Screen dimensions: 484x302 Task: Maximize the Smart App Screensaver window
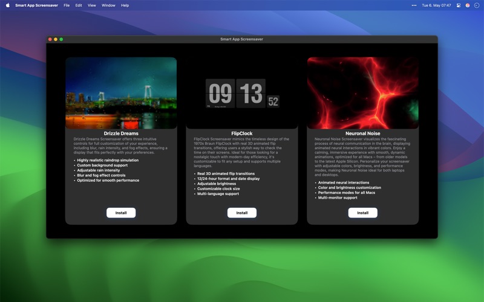61,39
